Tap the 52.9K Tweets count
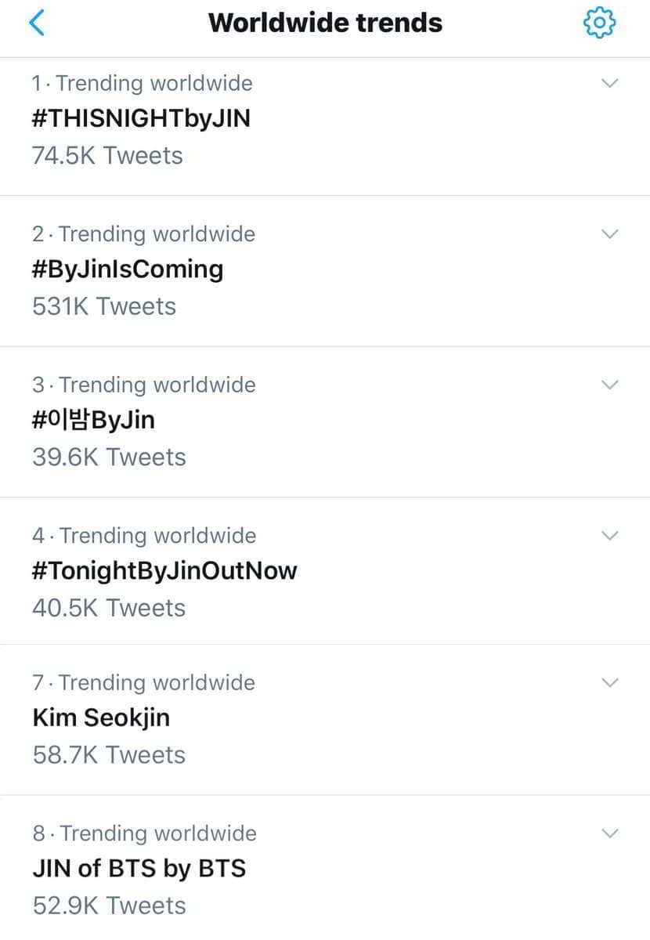Screen dimensions: 650x940 click(109, 906)
